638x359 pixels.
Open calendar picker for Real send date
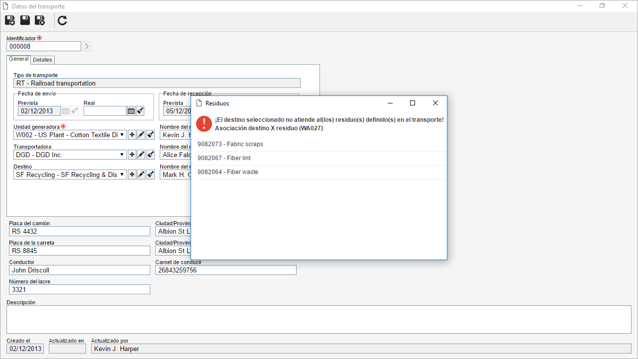point(131,111)
